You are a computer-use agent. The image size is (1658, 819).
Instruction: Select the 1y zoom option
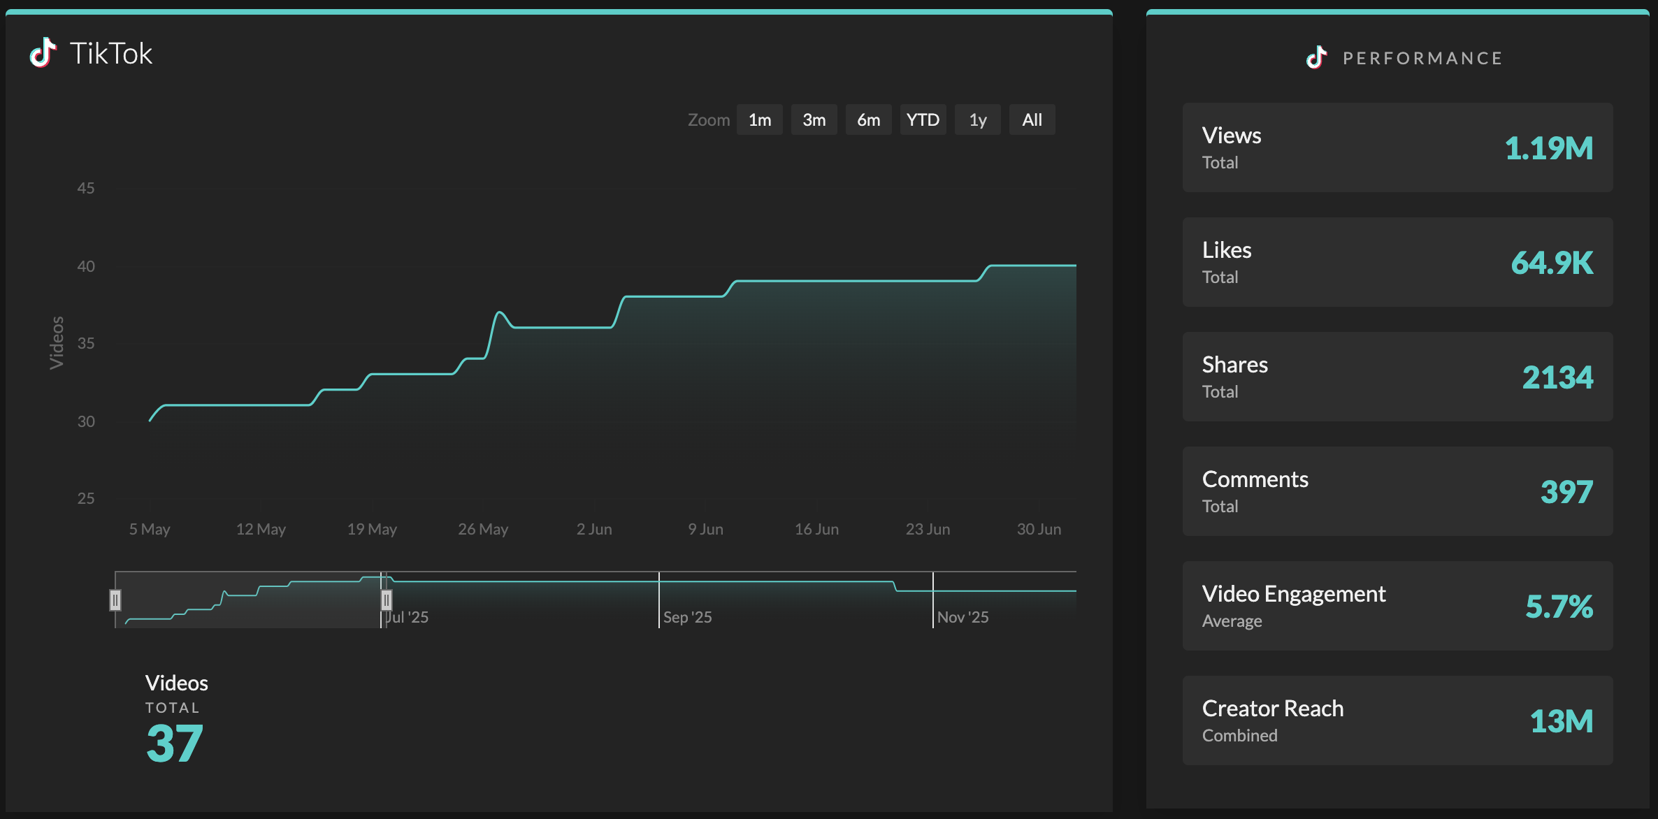pos(977,119)
